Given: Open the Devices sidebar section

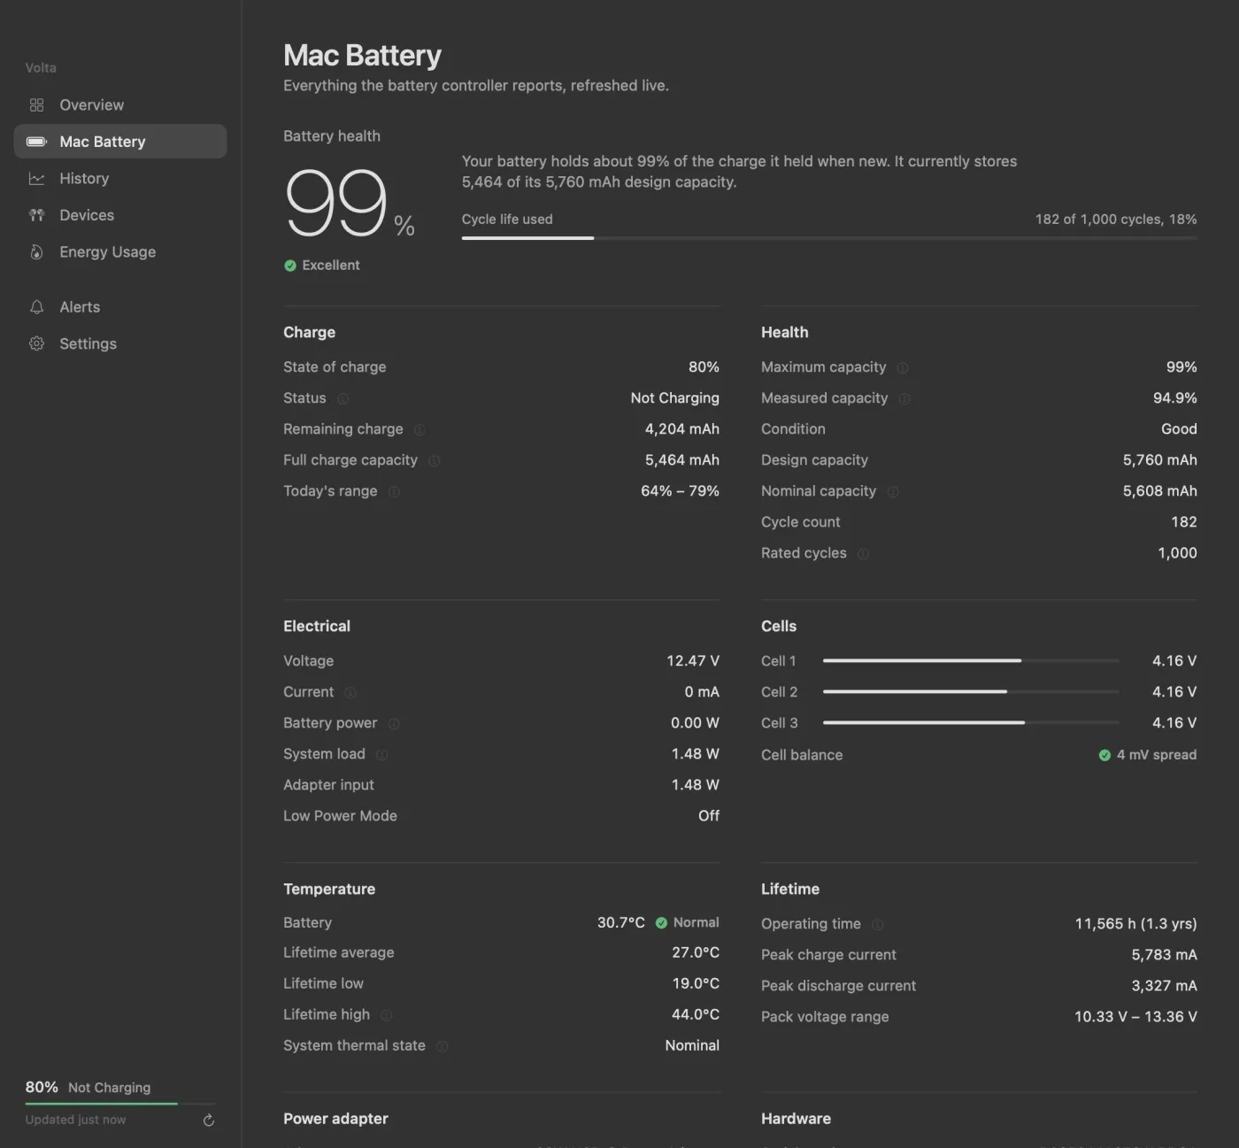Looking at the screenshot, I should pos(120,215).
